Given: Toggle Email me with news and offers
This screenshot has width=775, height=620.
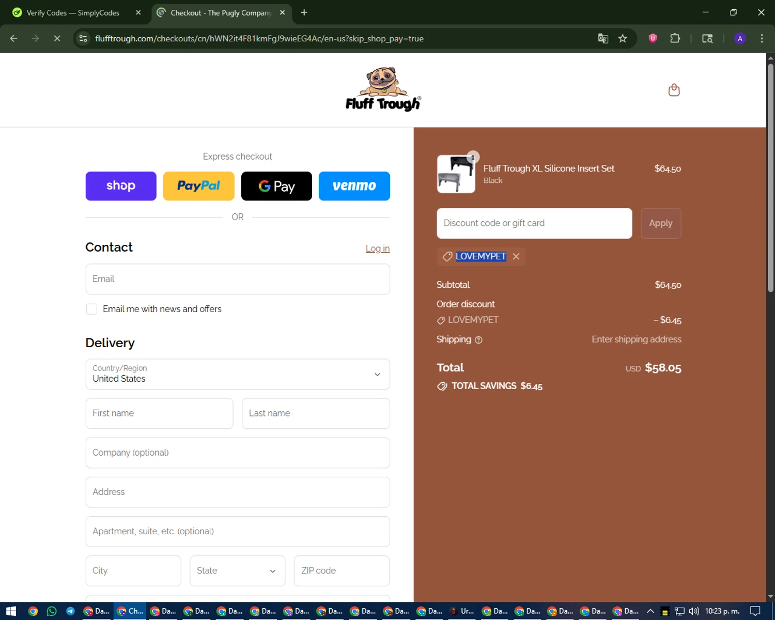Looking at the screenshot, I should pos(91,309).
